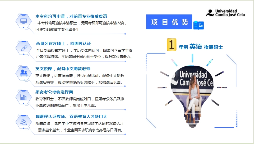The height and width of the screenshot is (144, 254).
Task: Click line 可接受非教育学专业毕业生
Action: click(58, 30)
